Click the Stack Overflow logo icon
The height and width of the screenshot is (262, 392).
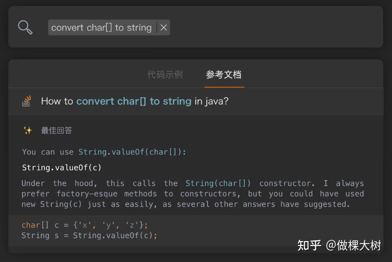(x=26, y=101)
